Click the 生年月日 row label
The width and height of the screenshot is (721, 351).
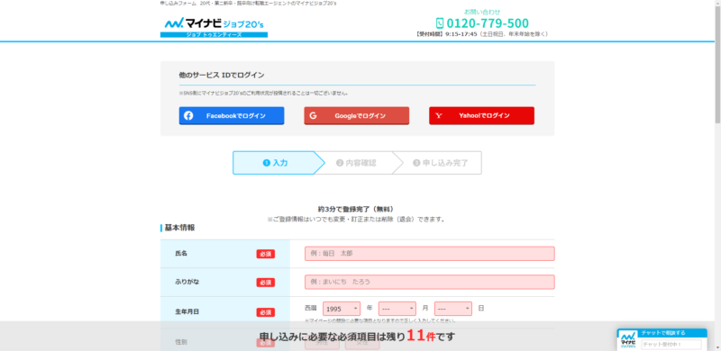point(187,311)
